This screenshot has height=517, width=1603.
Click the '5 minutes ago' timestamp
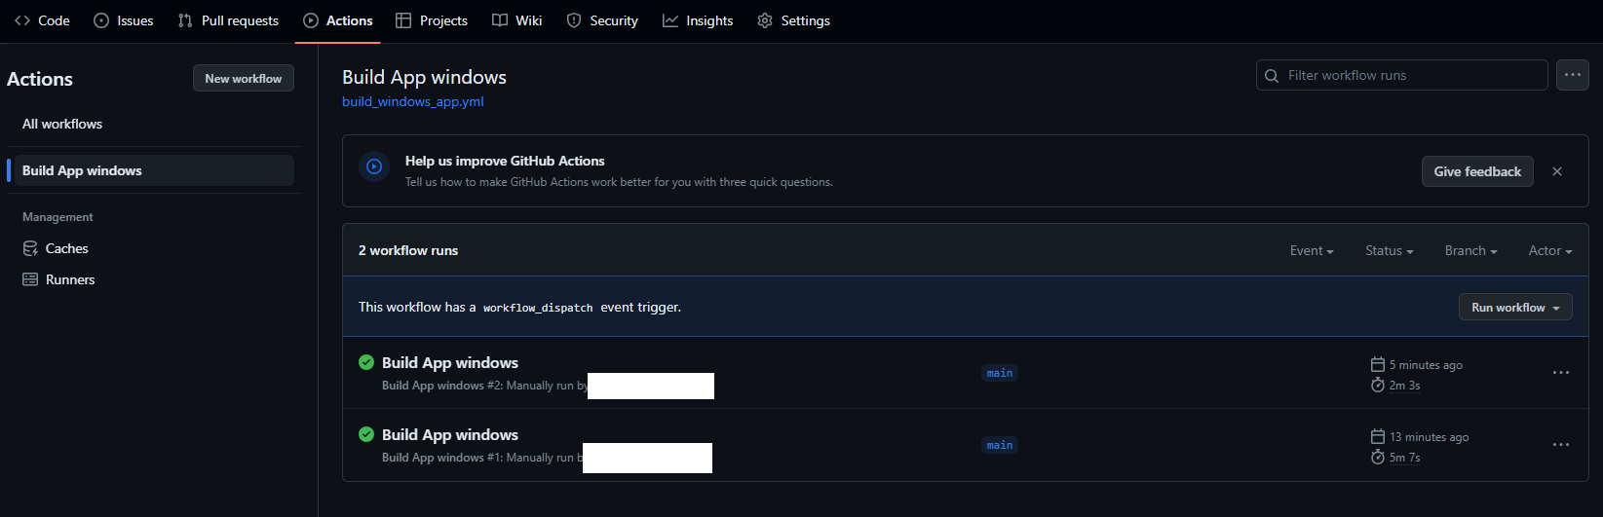coord(1426,365)
